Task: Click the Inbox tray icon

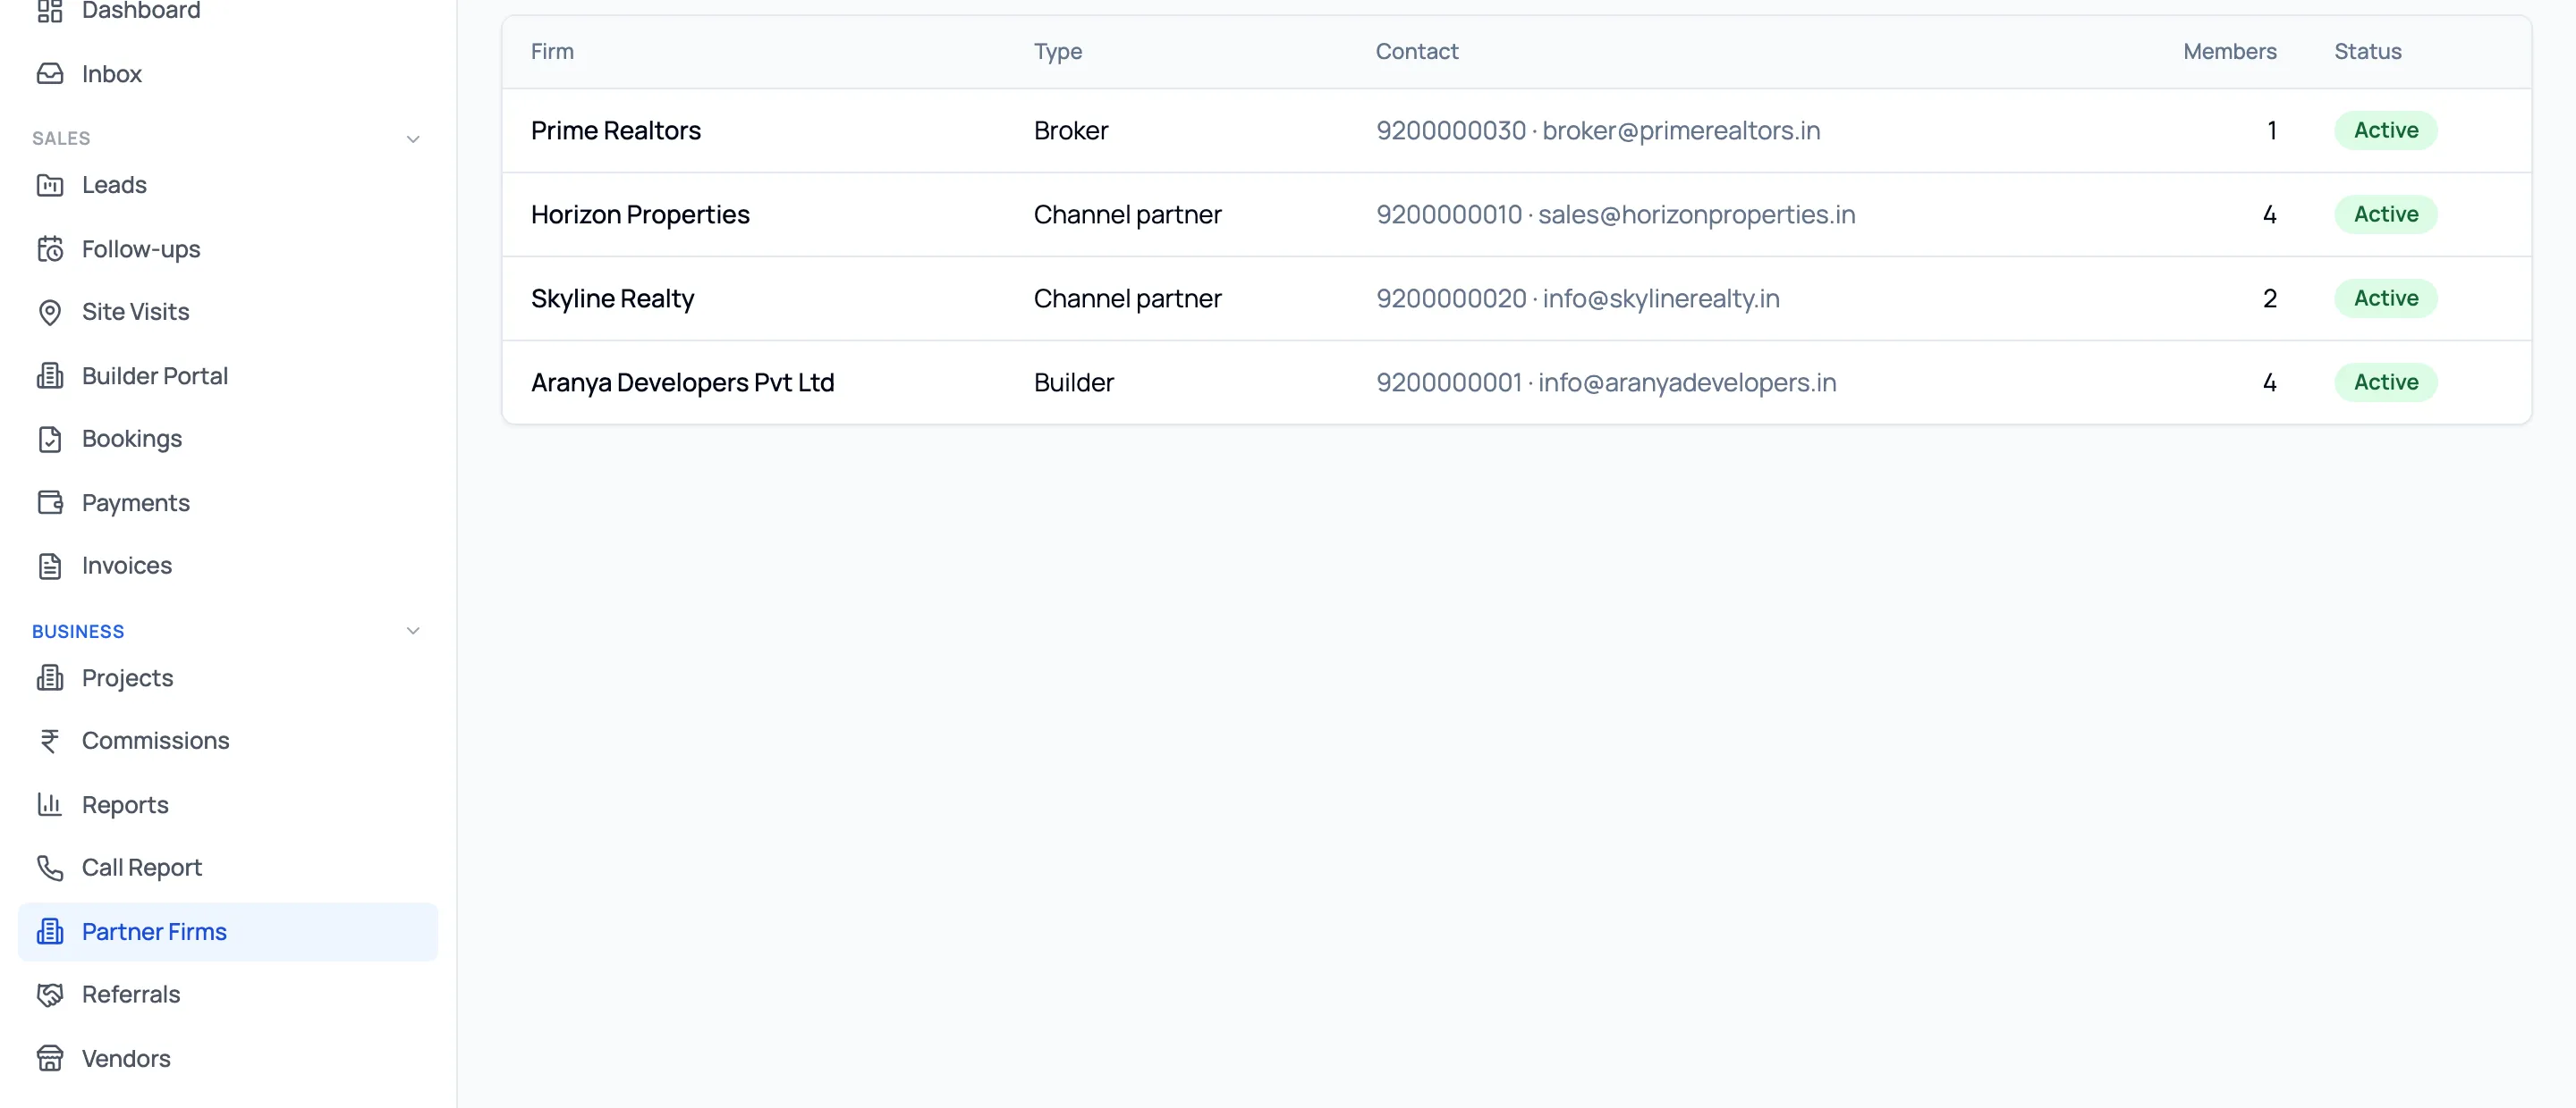Action: coord(50,74)
